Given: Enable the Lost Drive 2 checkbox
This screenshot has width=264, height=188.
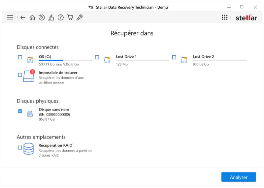Looking at the screenshot, I should [x=174, y=57].
